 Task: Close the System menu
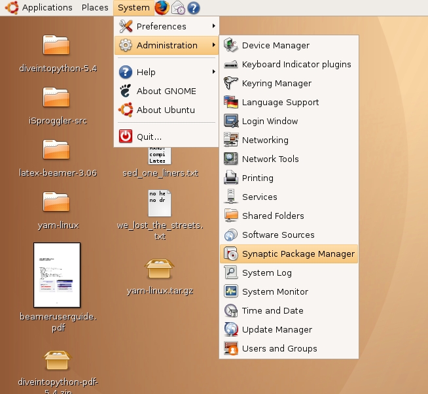coord(134,8)
